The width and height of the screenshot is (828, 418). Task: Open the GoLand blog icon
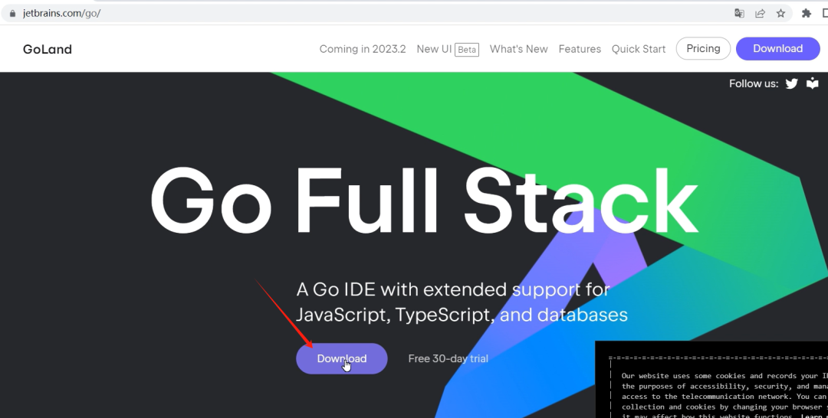click(x=812, y=83)
